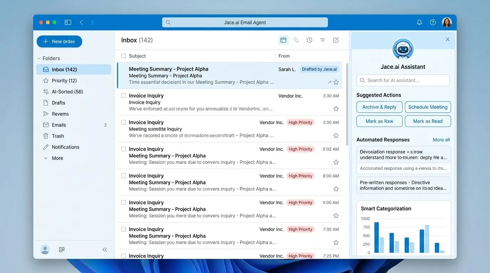Click the Subject column header

click(137, 56)
